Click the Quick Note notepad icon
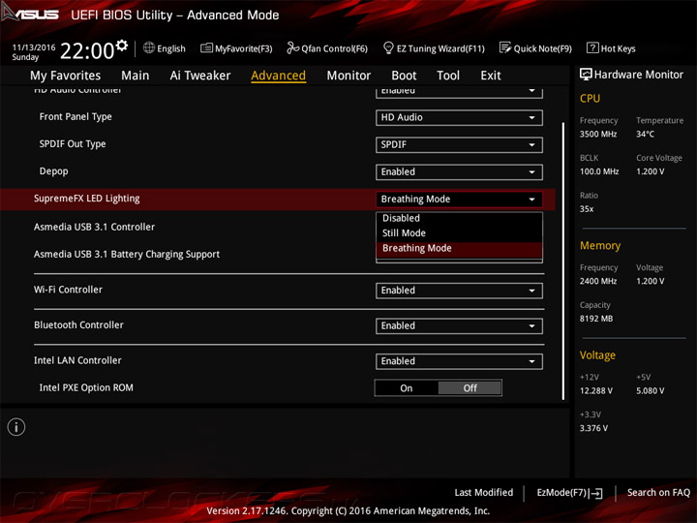The image size is (697, 523). point(505,47)
